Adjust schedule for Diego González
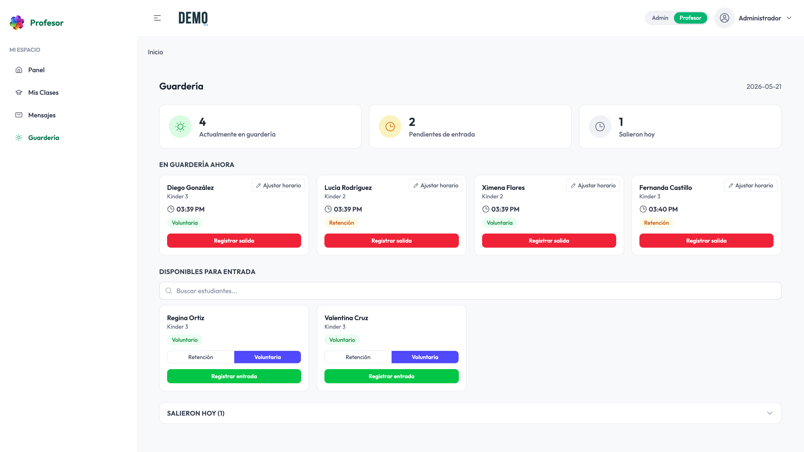 tap(278, 185)
